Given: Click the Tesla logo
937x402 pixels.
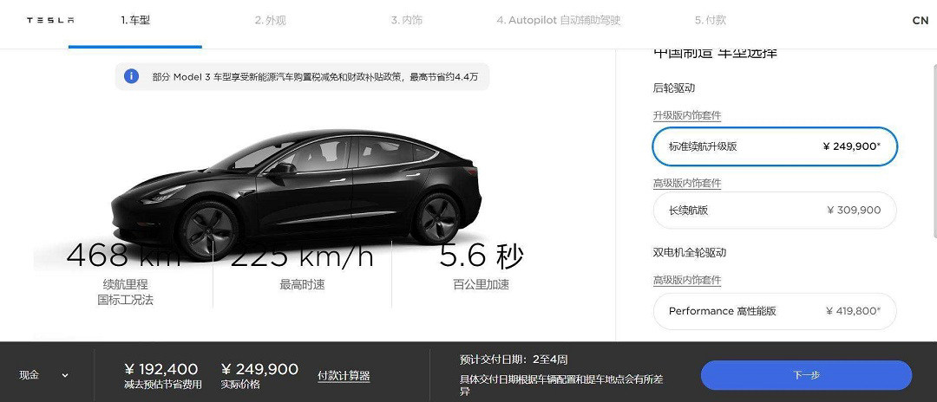Looking at the screenshot, I should coord(50,20).
